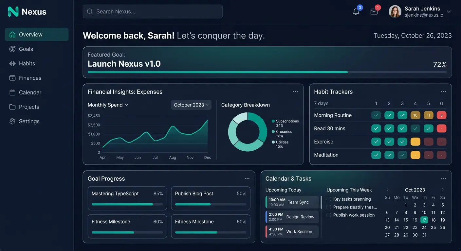This screenshot has height=251, width=461.
Task: Expand Sarah Jenkins account menu
Action: 449,12
